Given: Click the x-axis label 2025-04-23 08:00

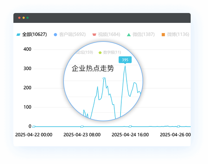Looking at the screenshot, I should [x=82, y=135].
